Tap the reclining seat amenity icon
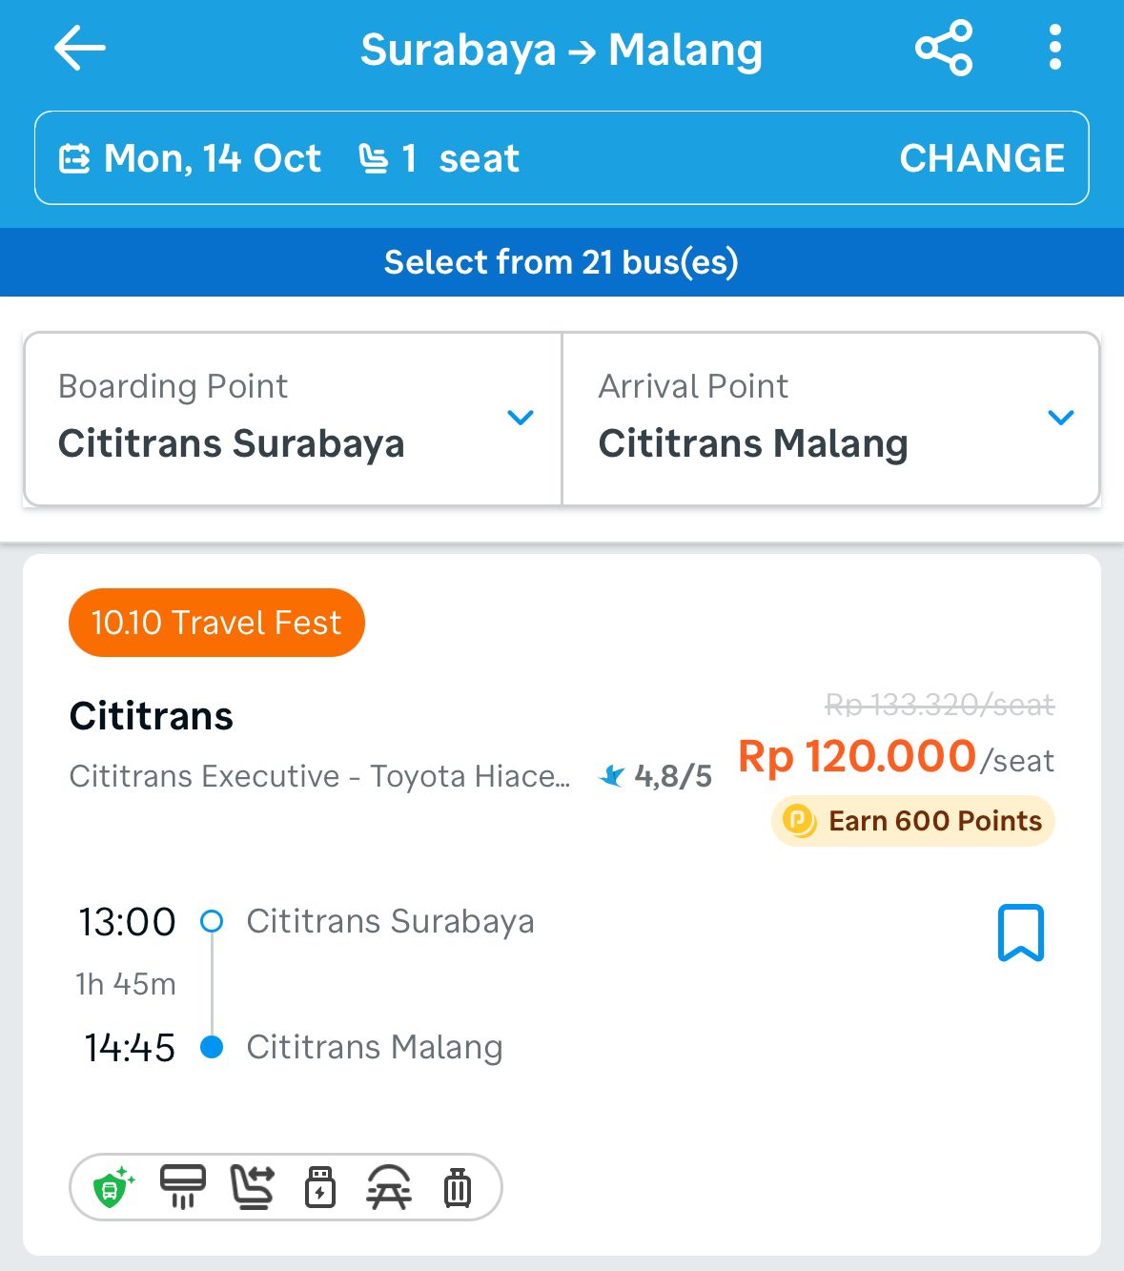 [x=252, y=1187]
